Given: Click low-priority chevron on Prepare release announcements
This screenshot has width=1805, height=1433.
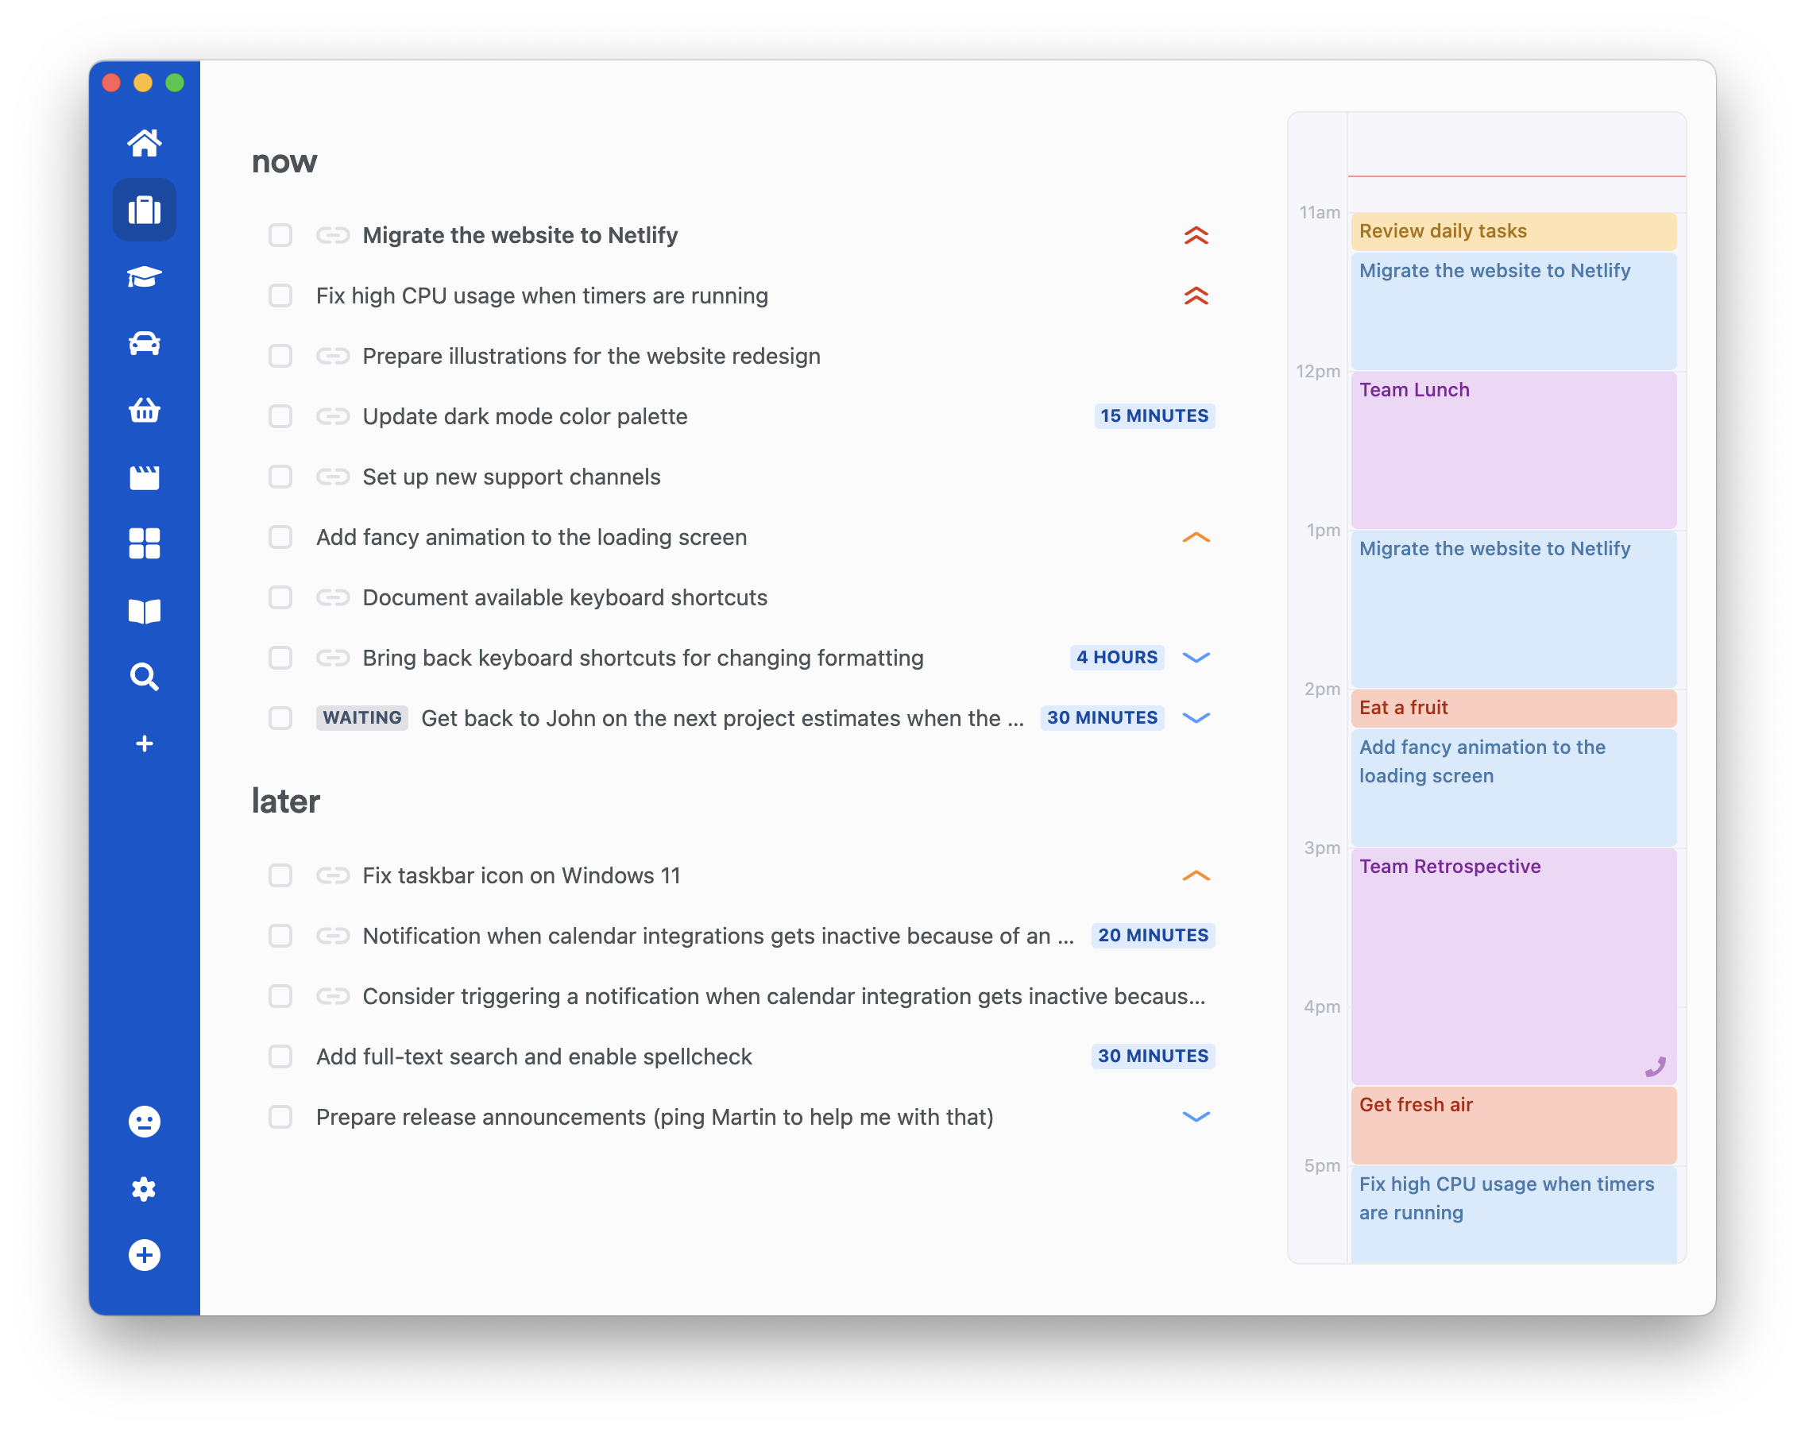Looking at the screenshot, I should 1196,1117.
